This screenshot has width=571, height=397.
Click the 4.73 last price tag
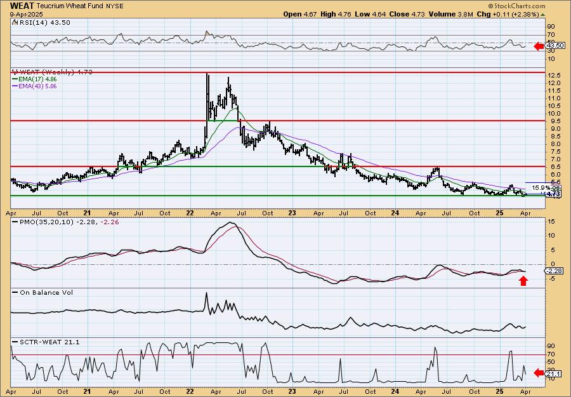coord(553,194)
